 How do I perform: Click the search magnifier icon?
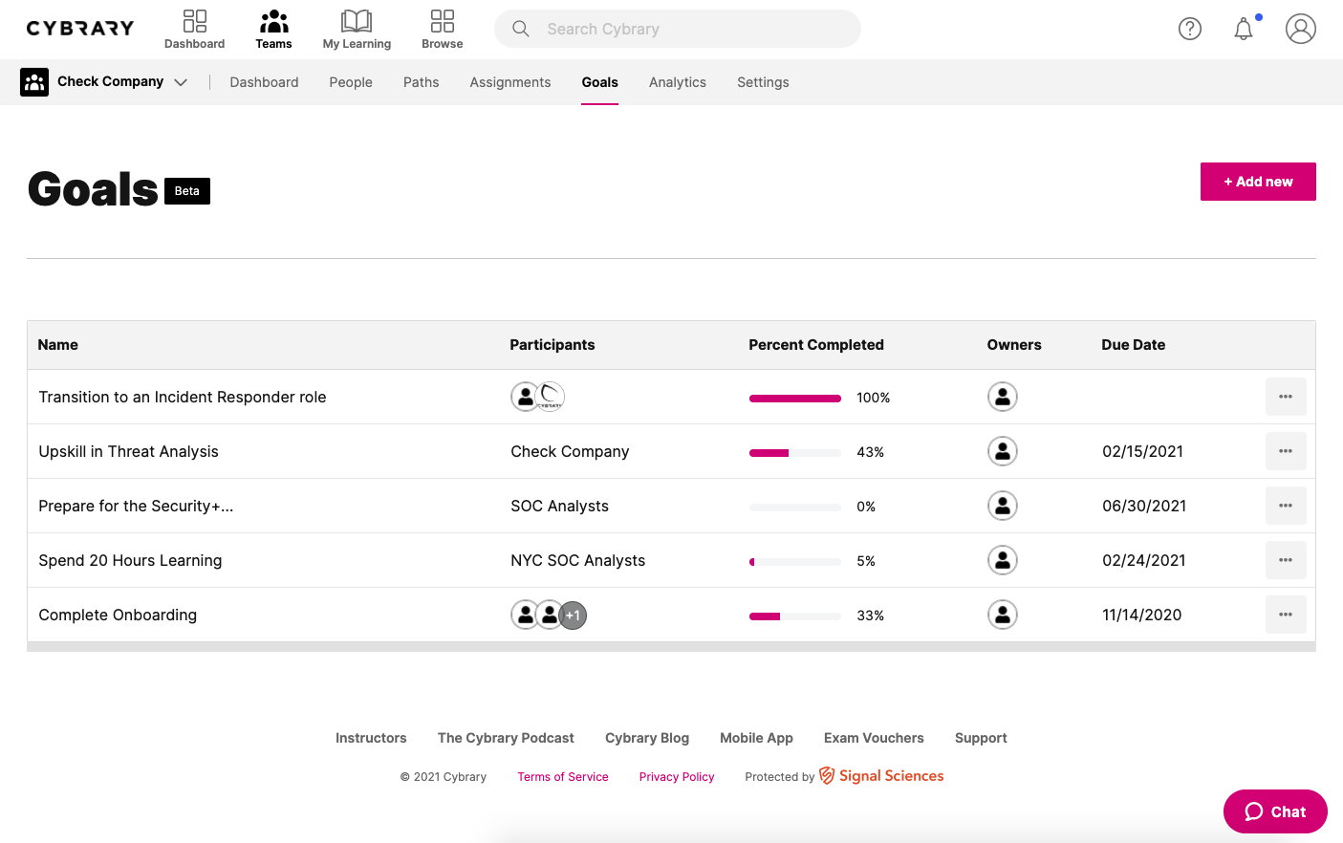point(521,29)
